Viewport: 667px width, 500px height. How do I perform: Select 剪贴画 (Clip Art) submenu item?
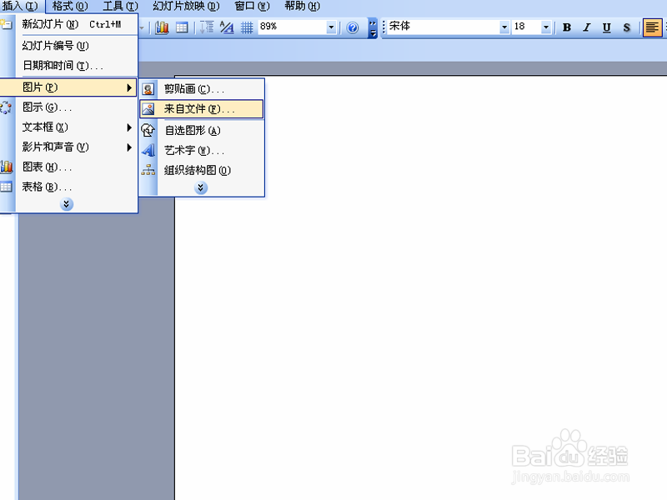(202, 89)
